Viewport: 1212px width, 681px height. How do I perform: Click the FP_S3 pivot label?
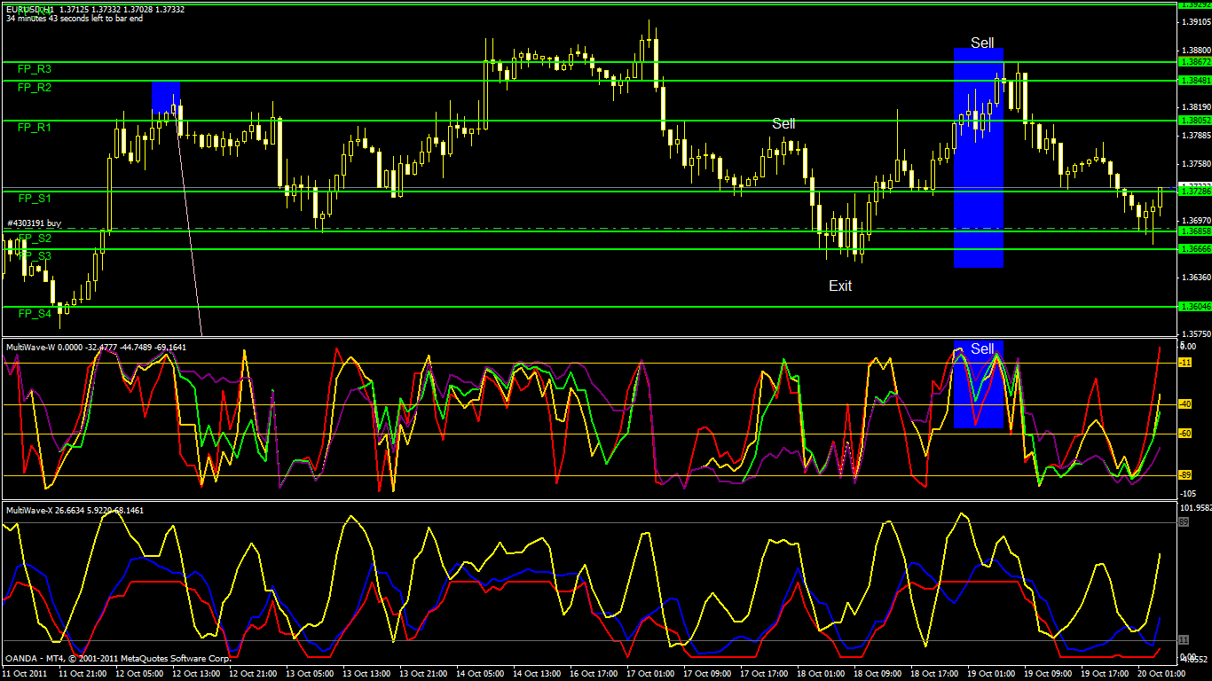click(34, 255)
